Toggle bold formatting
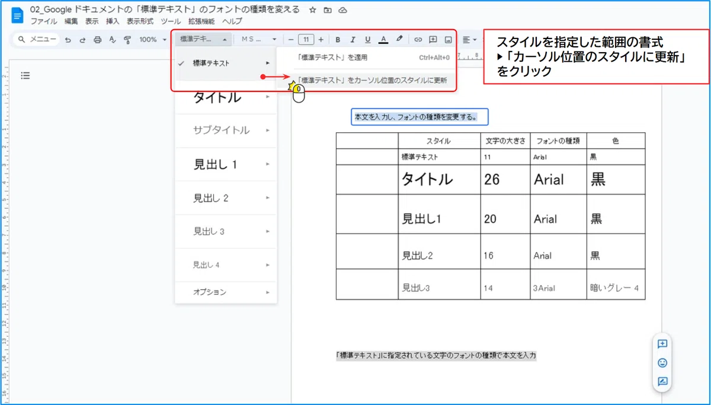Viewport: 711px width, 405px height. (x=338, y=40)
